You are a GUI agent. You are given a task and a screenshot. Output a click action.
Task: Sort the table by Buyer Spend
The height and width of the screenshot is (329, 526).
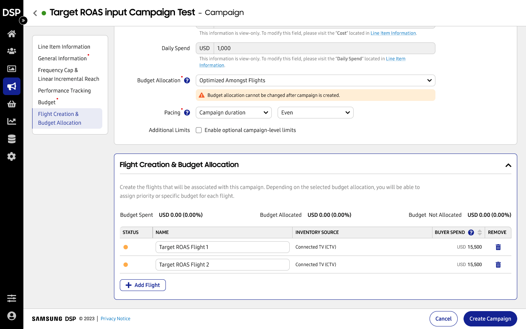click(x=480, y=232)
